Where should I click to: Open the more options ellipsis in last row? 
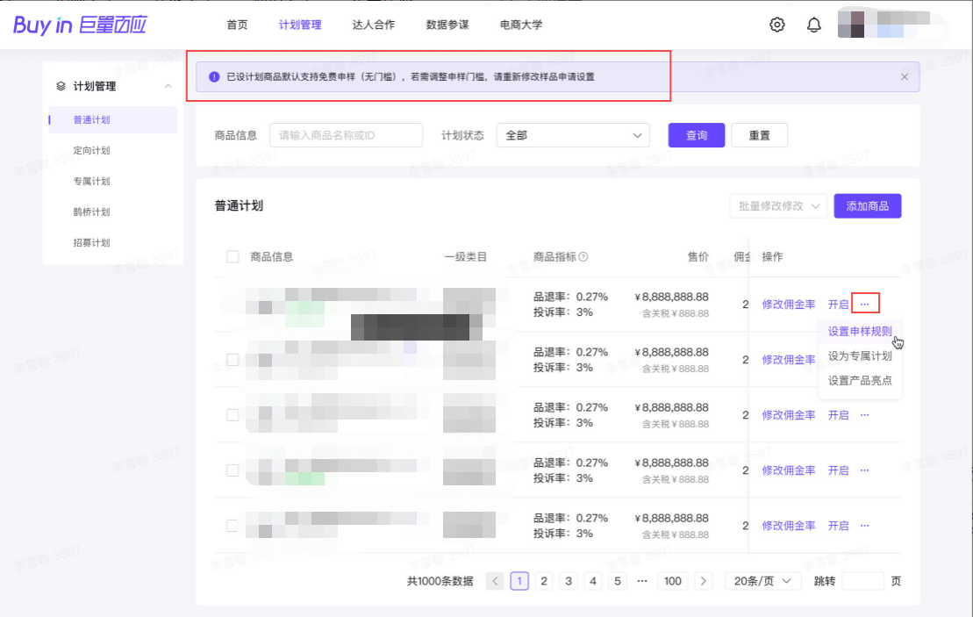point(864,526)
